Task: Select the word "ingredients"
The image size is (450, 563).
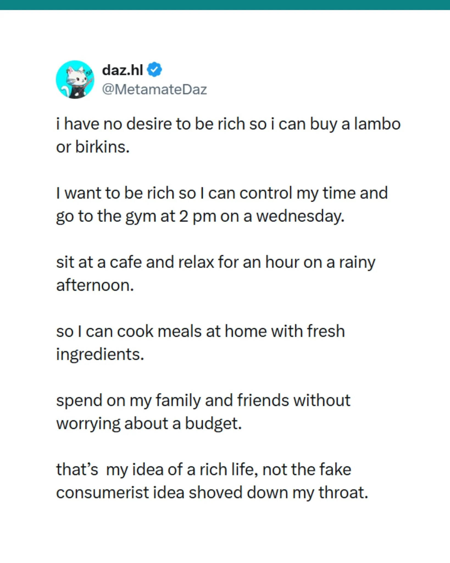Action: click(x=99, y=354)
